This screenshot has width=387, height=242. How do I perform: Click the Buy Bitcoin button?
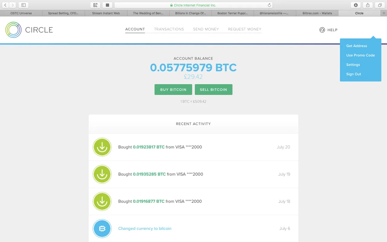click(x=173, y=90)
